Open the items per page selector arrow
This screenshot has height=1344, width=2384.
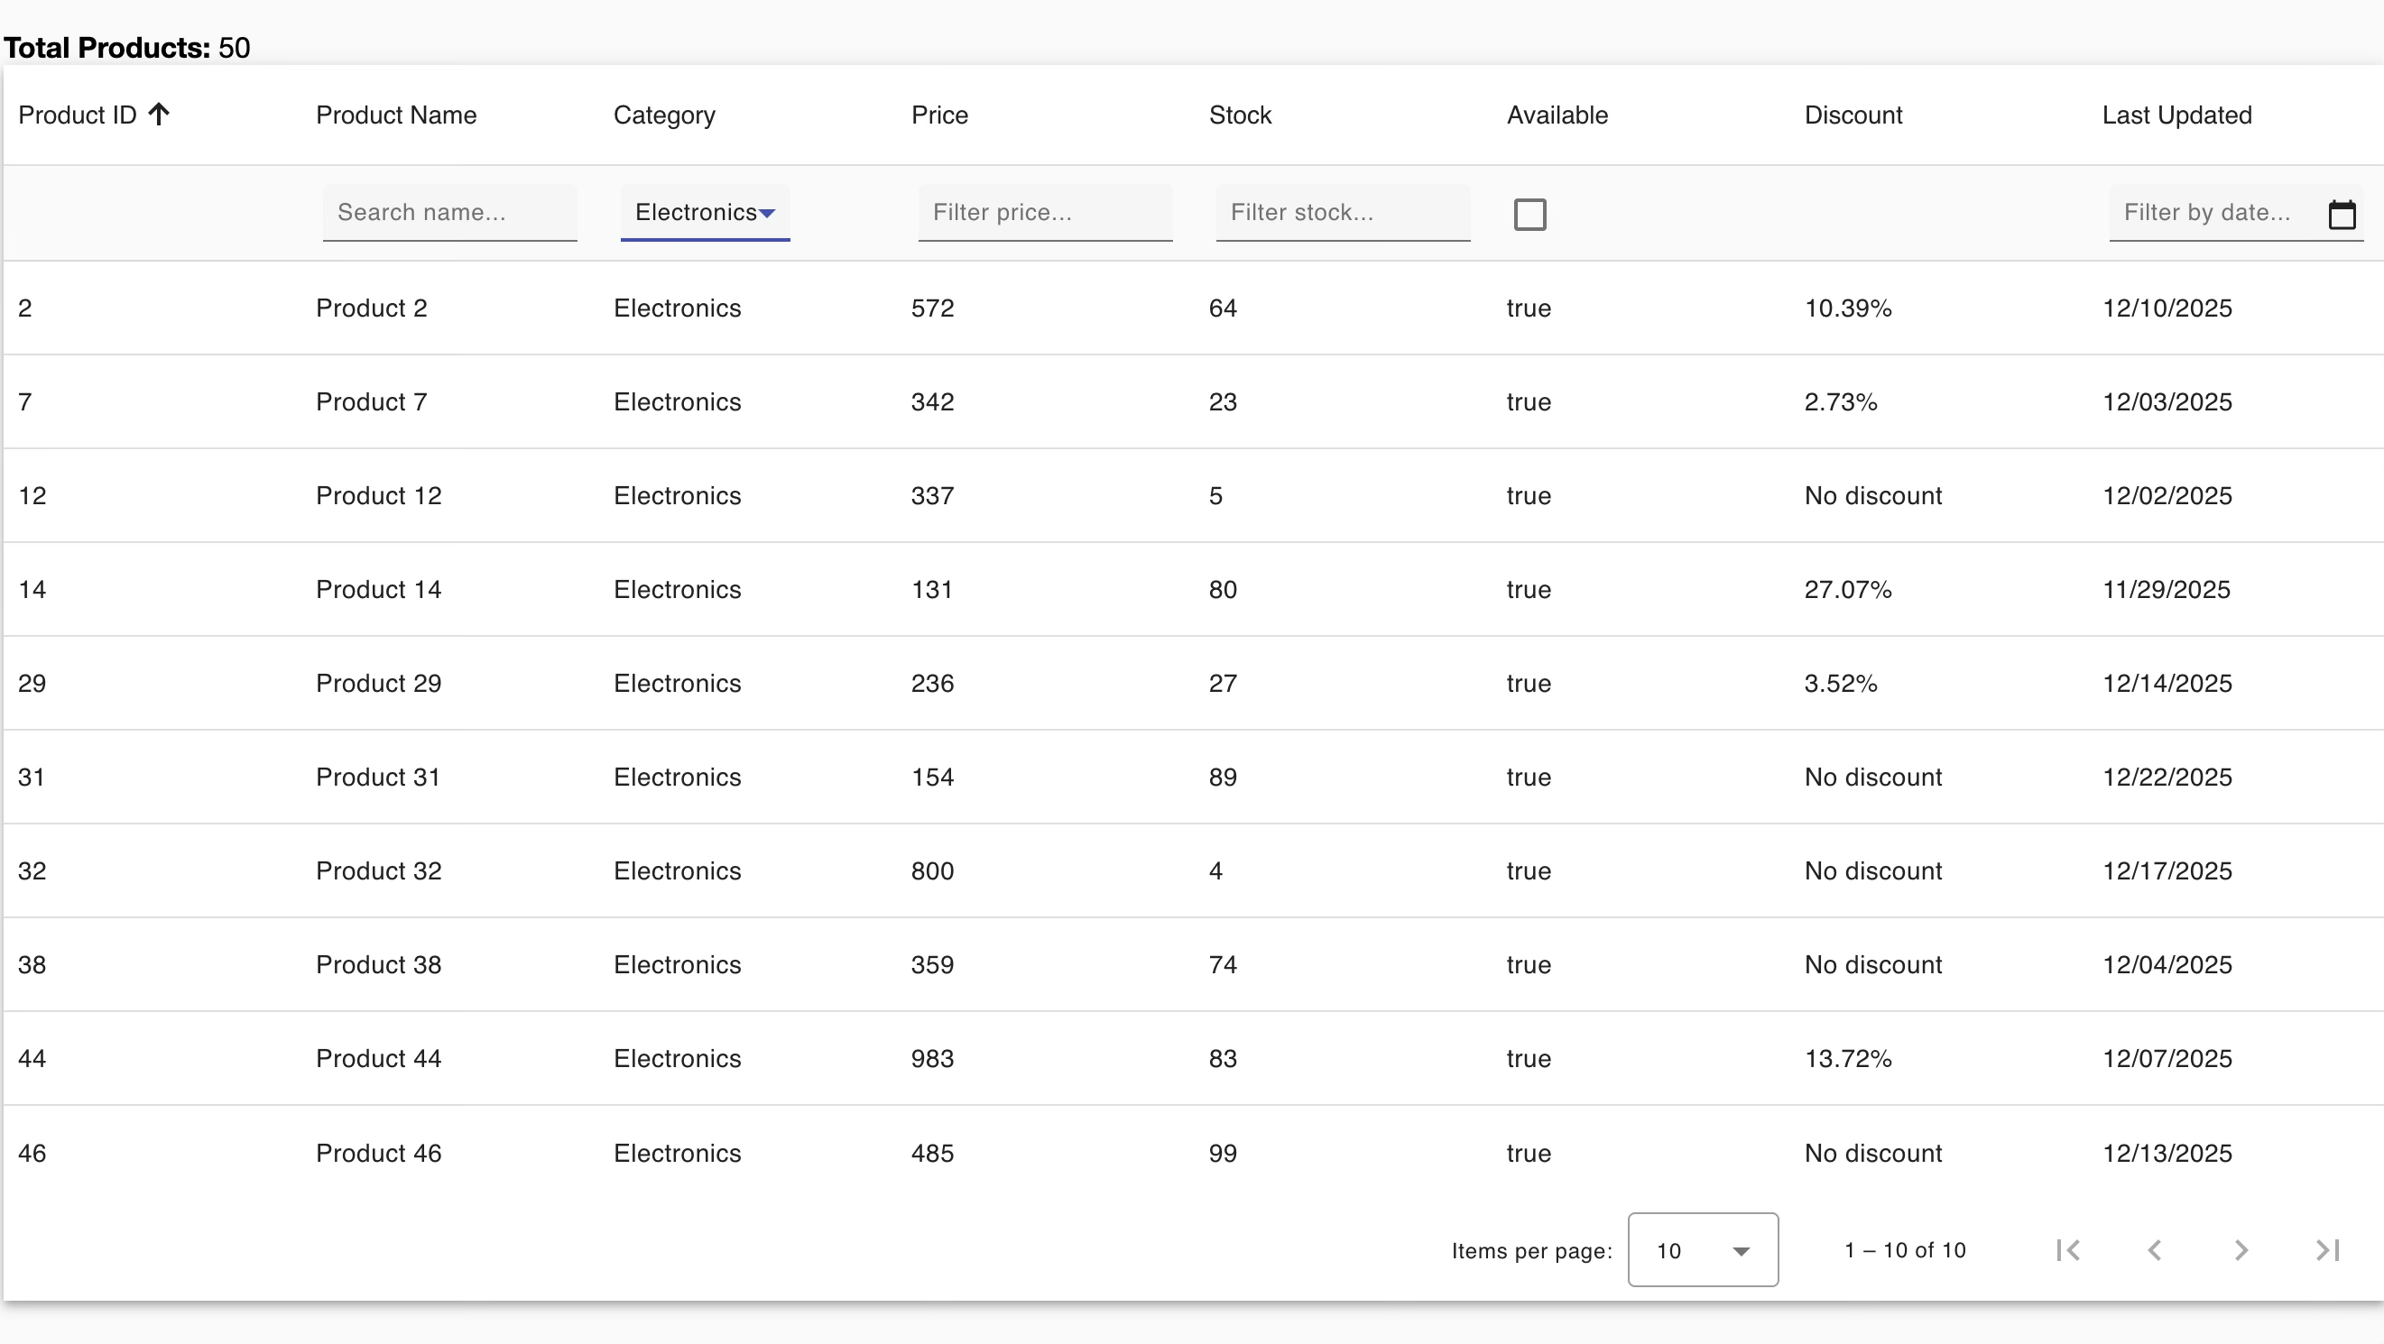1742,1250
